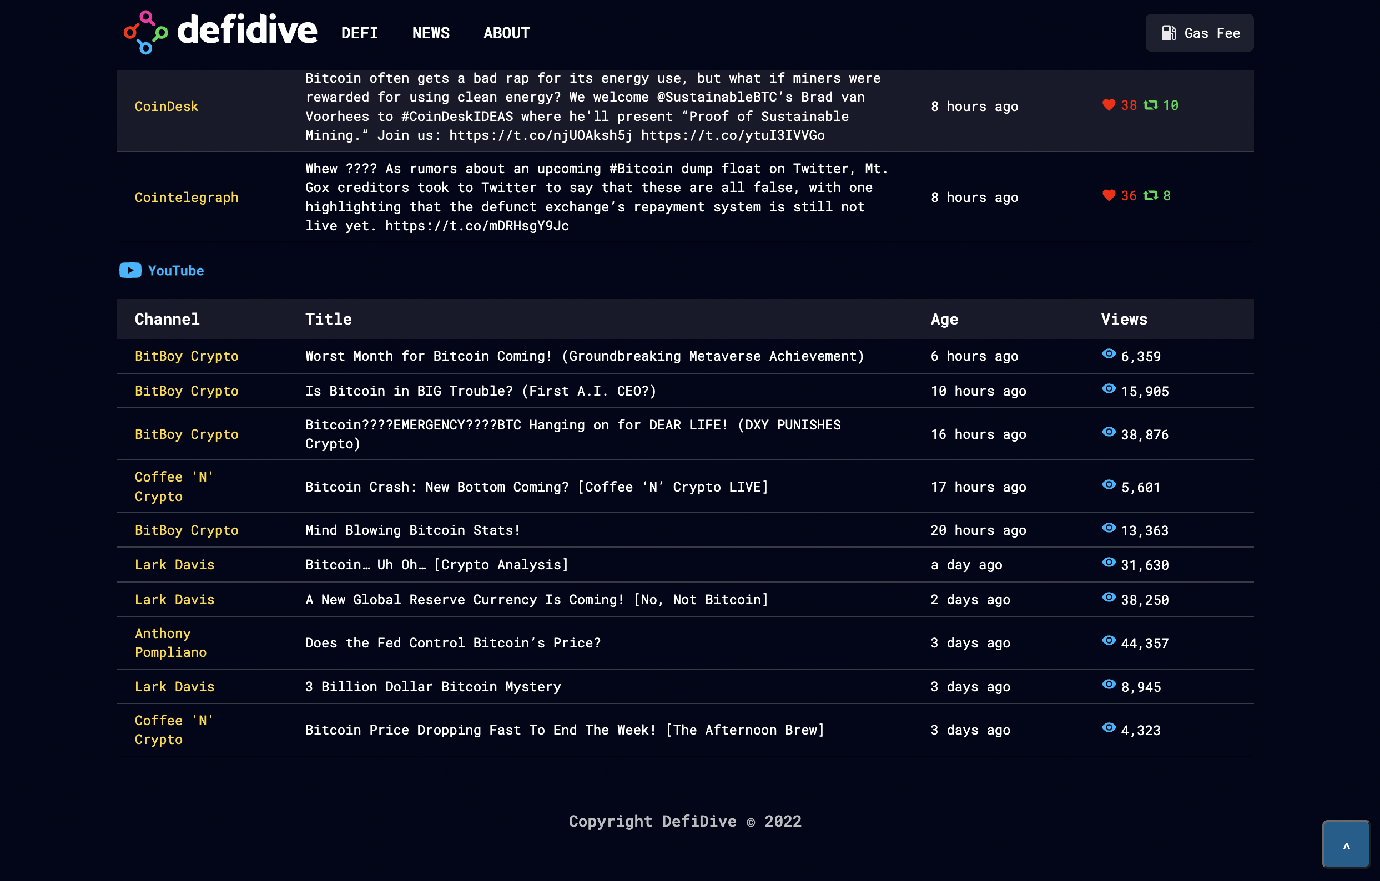Screen dimensions: 1380x881
Task: Click eye icon beside 6,359 views
Action: 1109,354
